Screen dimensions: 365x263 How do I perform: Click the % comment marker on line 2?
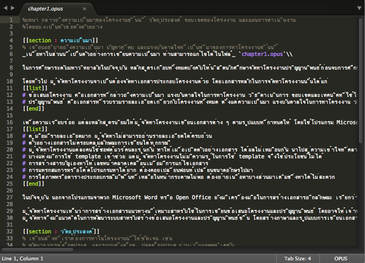click(x=24, y=27)
